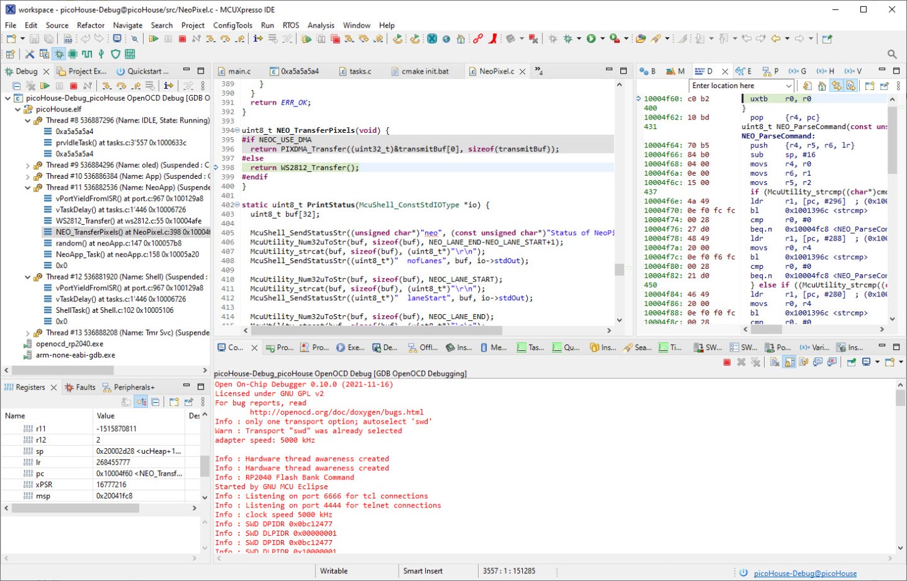Toggle the highlighted debug perspective bug icon

[59, 55]
